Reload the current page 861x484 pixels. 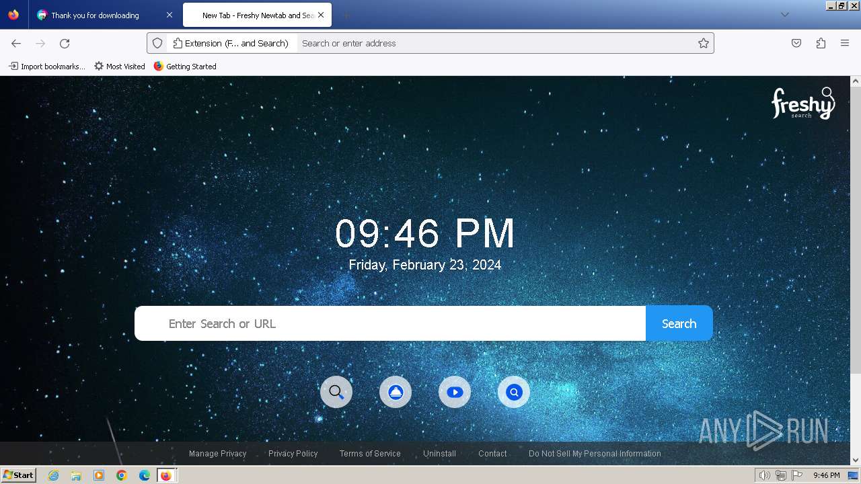65,43
